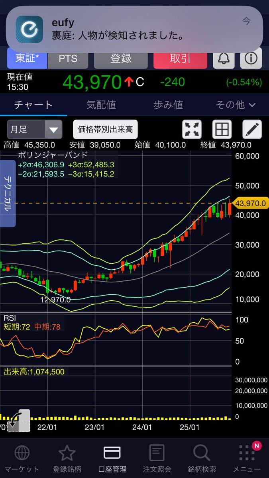
Task: Tap the 43,970.0 current price marker
Action: tap(251, 203)
